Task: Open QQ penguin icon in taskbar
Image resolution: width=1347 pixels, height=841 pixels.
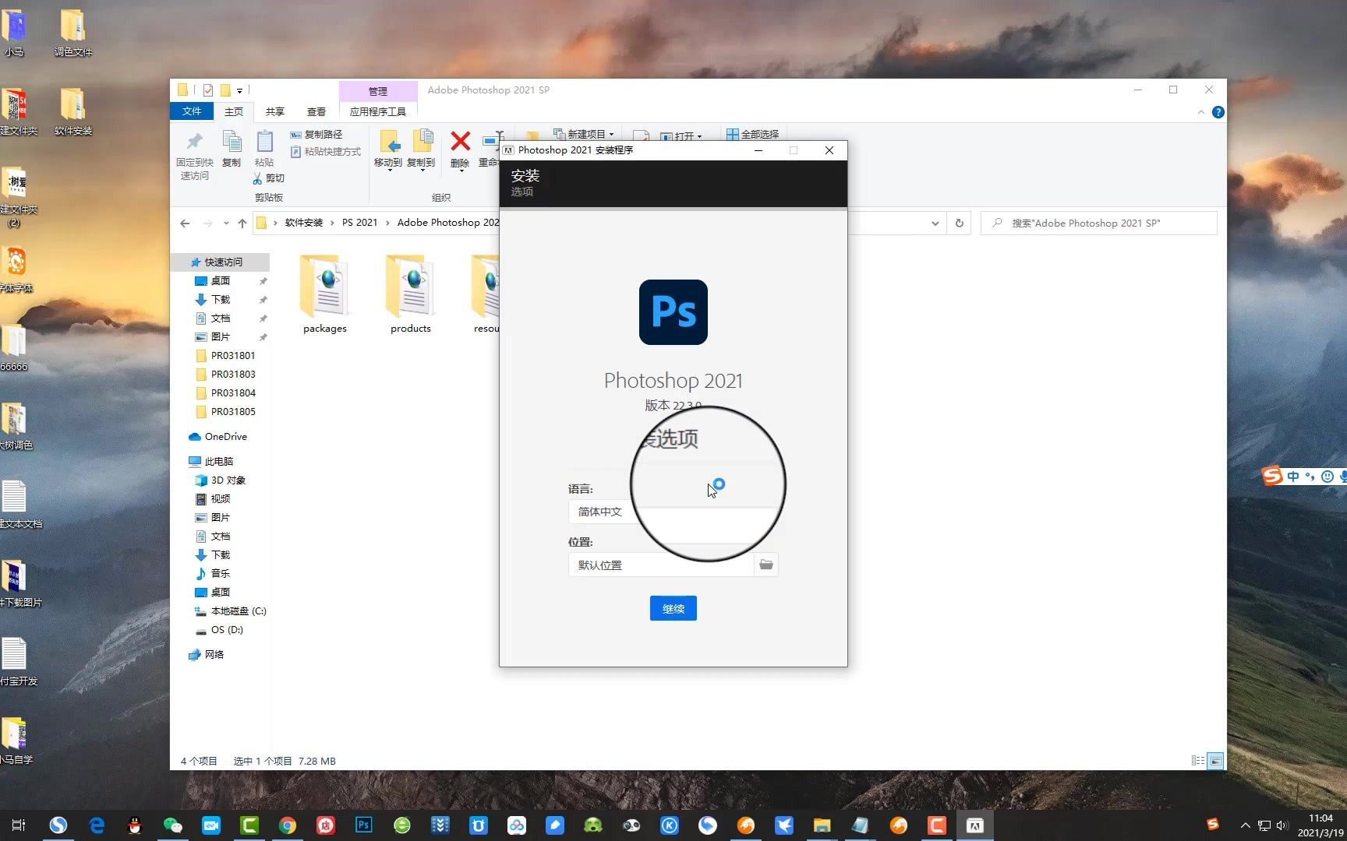Action: tap(135, 825)
